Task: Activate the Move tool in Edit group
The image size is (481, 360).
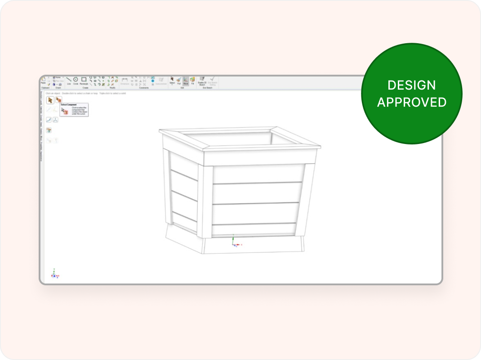Action: click(186, 80)
